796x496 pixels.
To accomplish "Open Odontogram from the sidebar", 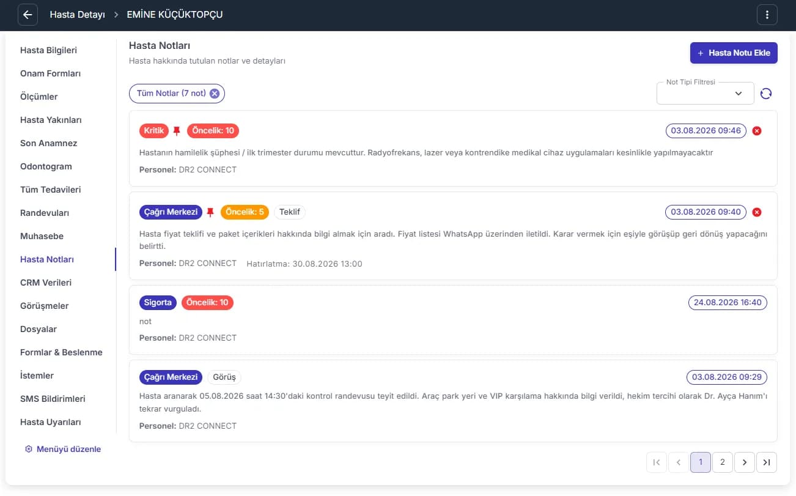I will [x=46, y=166].
